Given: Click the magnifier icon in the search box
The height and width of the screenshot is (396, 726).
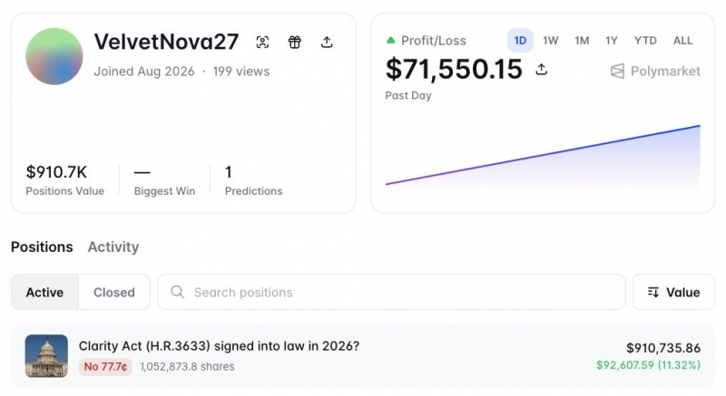Looking at the screenshot, I should 177,292.
